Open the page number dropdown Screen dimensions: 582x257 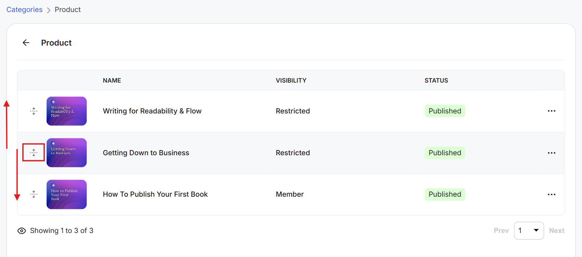pos(529,231)
